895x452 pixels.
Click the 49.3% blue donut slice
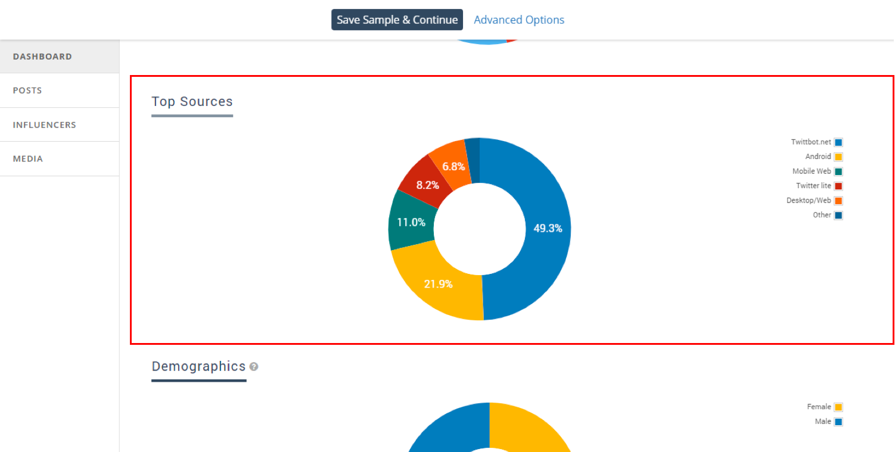[x=548, y=228]
